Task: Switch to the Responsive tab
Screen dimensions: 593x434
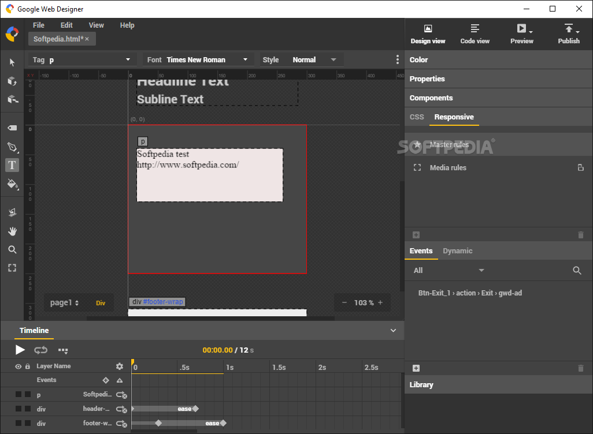Action: [x=454, y=117]
